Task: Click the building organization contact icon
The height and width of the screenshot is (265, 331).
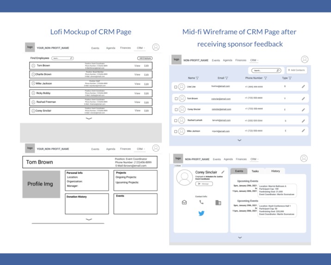Action: [x=218, y=203]
